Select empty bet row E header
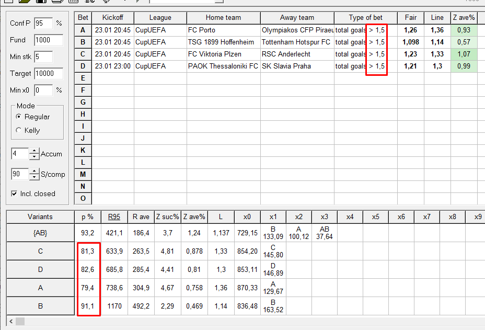Screen dimensions: 485x330 [83, 78]
